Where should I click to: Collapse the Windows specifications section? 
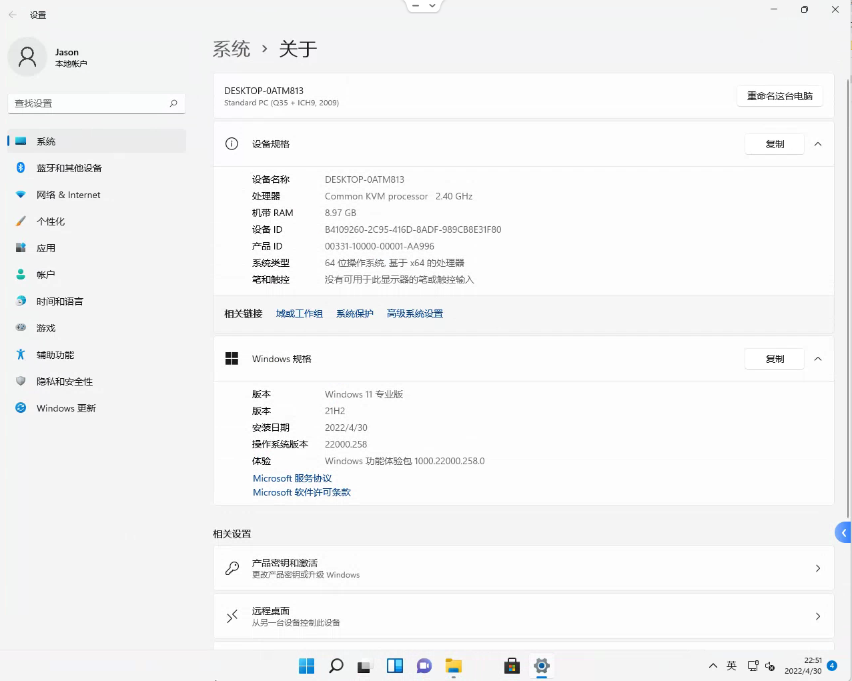pyautogui.click(x=818, y=359)
